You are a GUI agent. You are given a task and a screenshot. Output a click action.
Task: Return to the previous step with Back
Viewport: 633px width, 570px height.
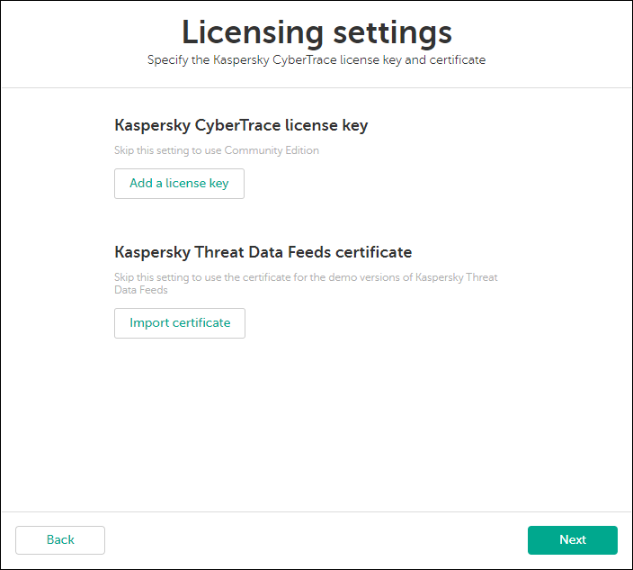60,540
